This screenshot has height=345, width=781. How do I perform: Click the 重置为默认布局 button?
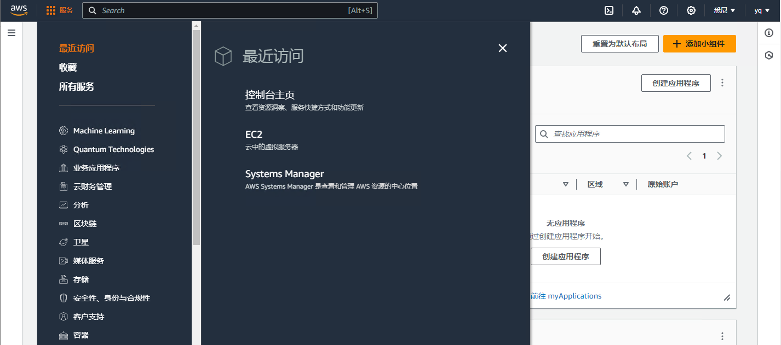click(x=619, y=44)
